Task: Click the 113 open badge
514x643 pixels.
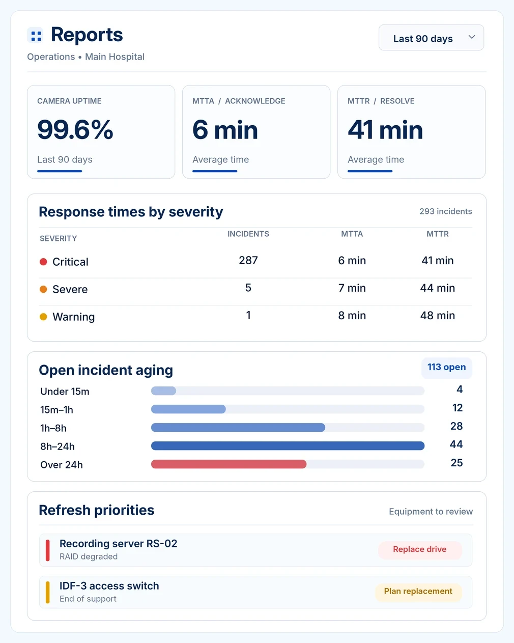Action: click(x=447, y=368)
